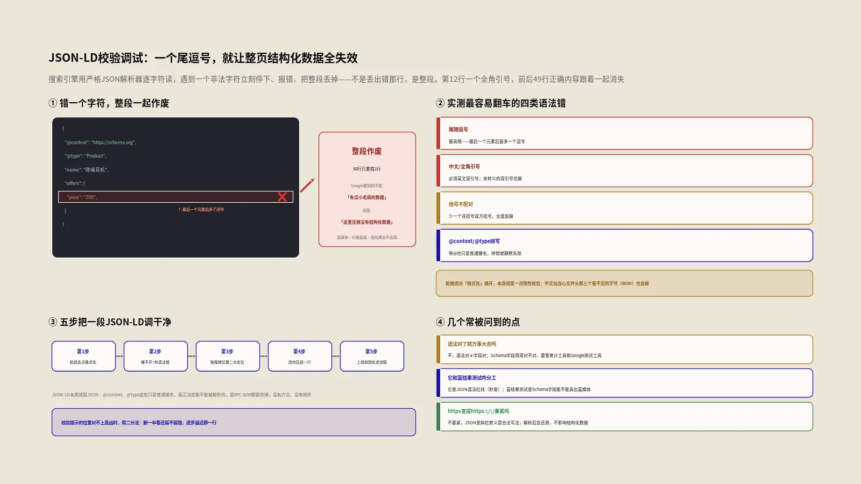861x484 pixels.
Task: Click the text "50行只要错1行"
Action: click(367, 169)
